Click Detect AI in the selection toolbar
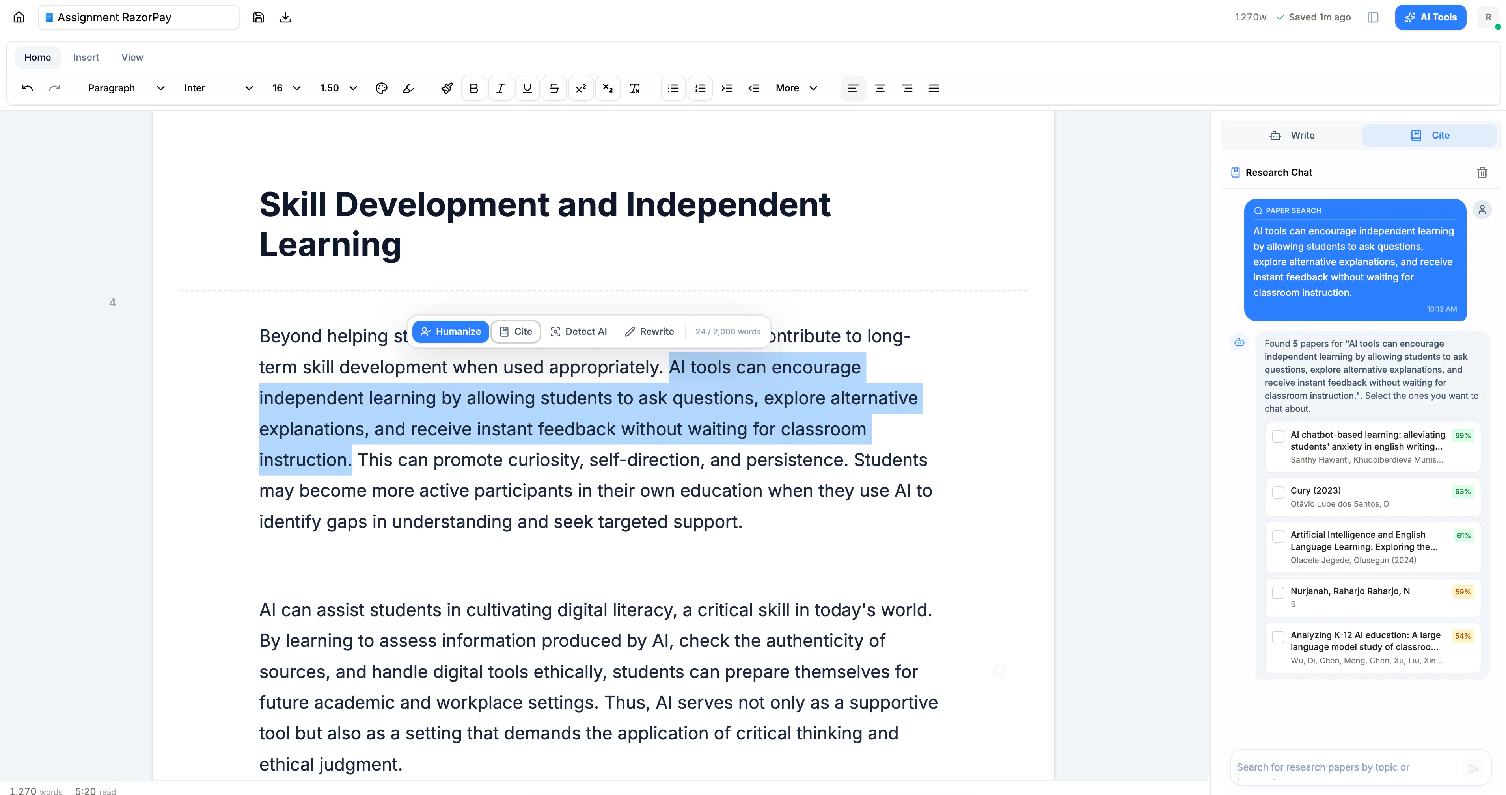Screen dimensions: 1506x795 click(579, 332)
